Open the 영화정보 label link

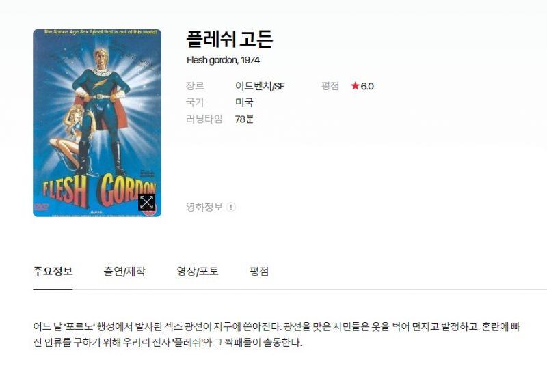click(204, 207)
